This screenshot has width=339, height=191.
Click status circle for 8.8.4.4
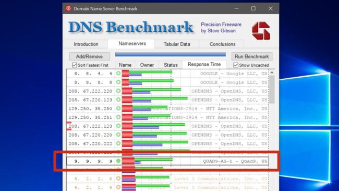118,74
